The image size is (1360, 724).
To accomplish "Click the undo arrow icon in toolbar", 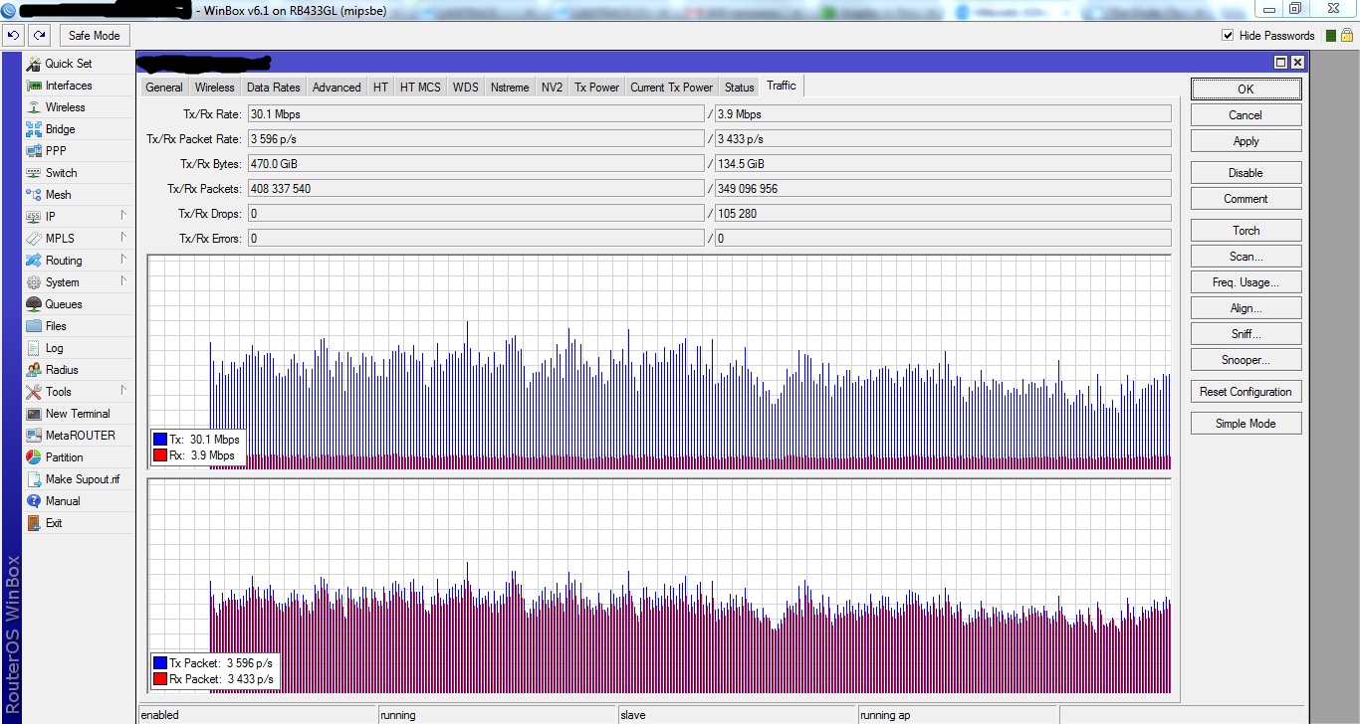I will click(13, 36).
